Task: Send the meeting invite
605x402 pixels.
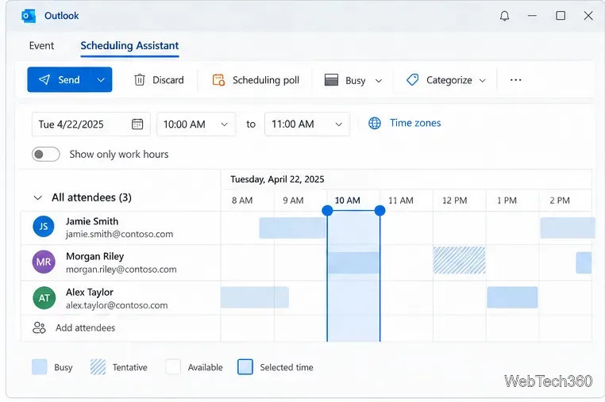Action: click(59, 80)
